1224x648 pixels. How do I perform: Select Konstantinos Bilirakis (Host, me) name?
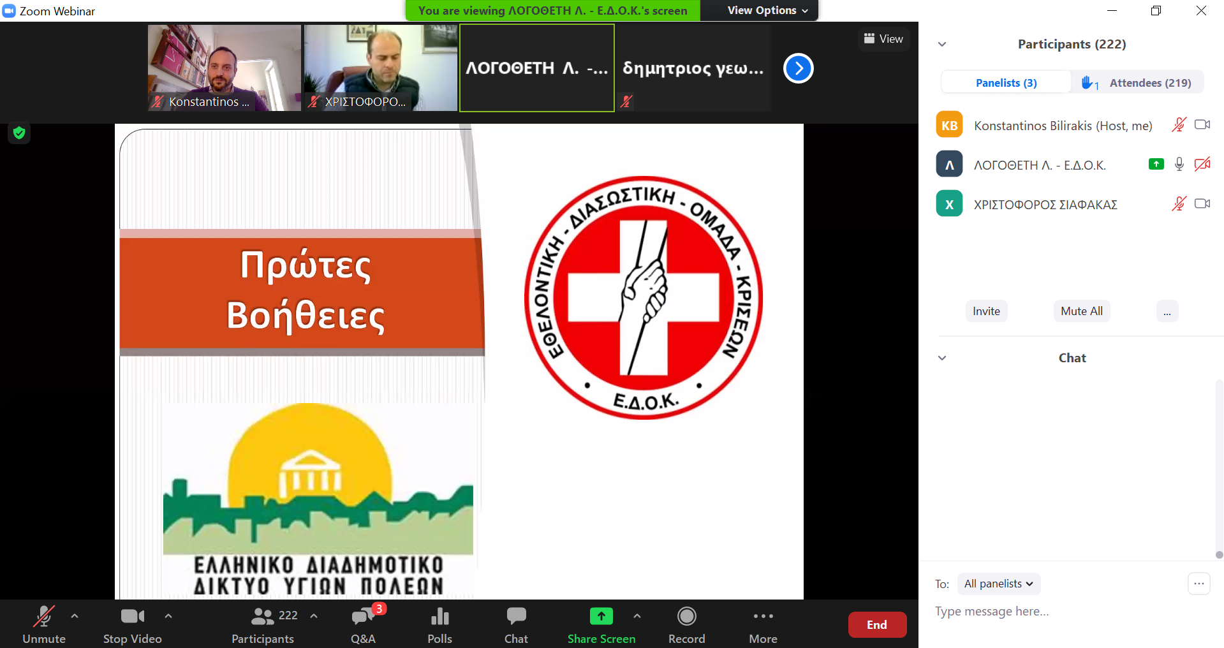pos(1063,126)
